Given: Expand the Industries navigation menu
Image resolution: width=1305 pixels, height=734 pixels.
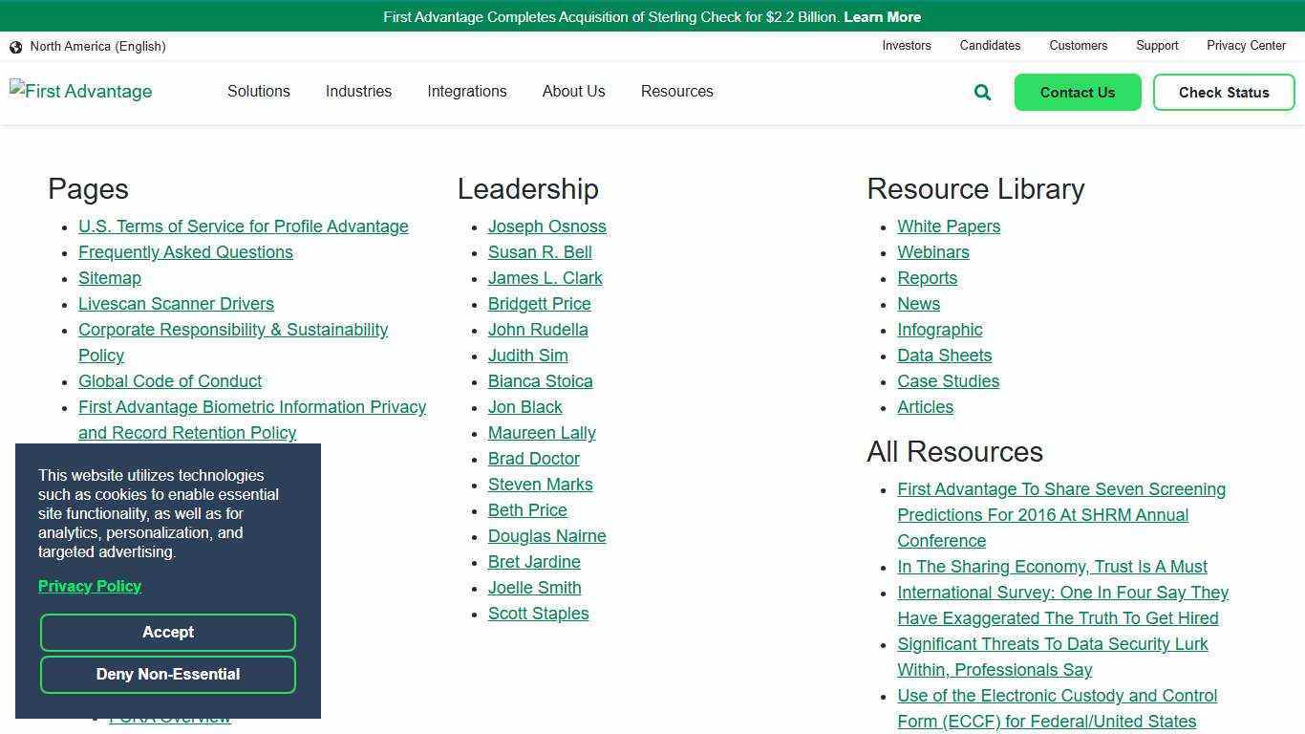Looking at the screenshot, I should tap(358, 91).
